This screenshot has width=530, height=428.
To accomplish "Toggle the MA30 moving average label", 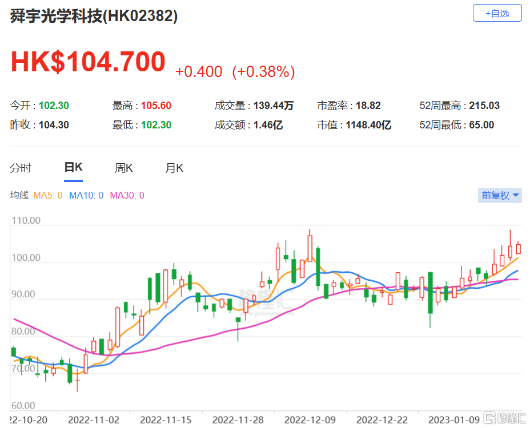I will click(127, 195).
